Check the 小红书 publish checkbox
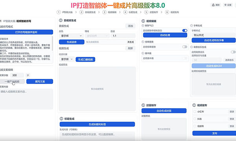Image resolution: width=236 pixels, height=141 pixels. (195, 112)
